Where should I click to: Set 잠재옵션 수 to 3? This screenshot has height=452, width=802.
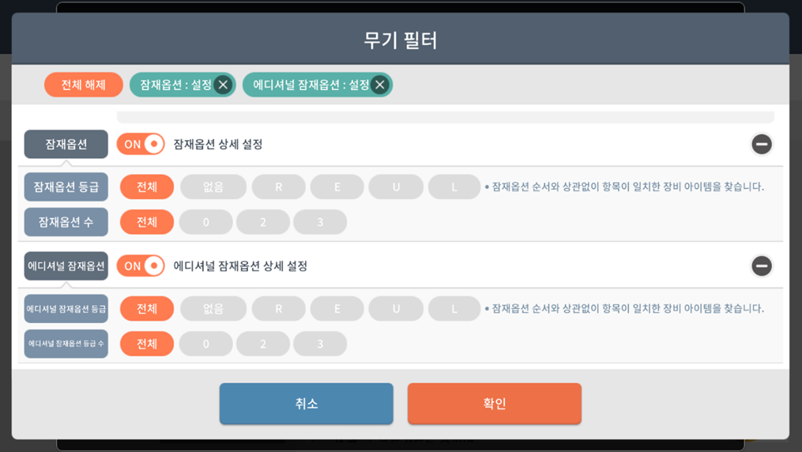coord(320,222)
